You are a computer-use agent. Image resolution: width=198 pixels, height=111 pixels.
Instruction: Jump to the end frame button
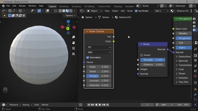pyautogui.click(x=107, y=105)
